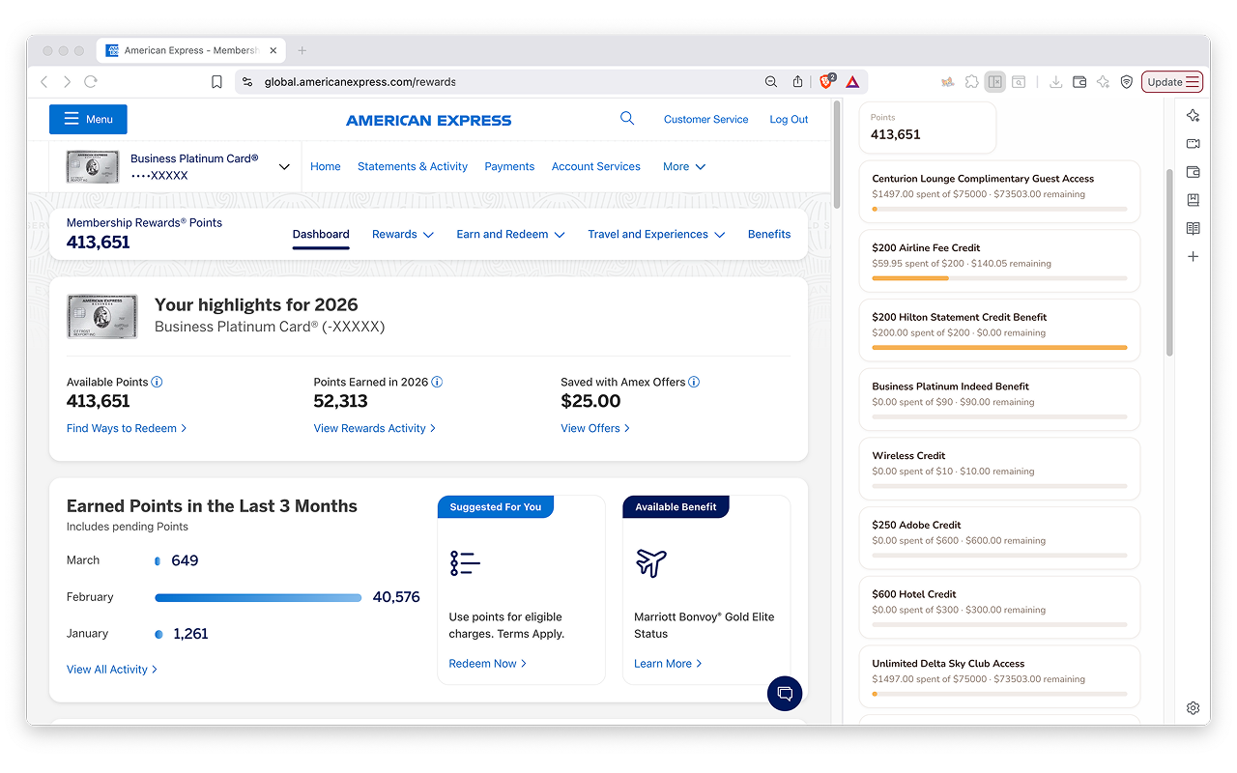Click Learn More for Marriott Bonvoy status
Viewport: 1237px width, 773px height.
pos(668,663)
